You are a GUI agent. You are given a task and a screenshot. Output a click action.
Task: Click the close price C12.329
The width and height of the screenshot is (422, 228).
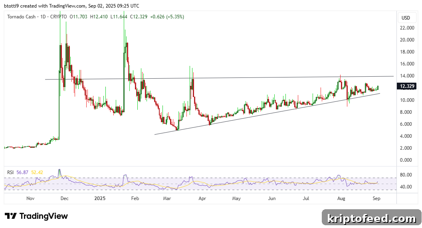139,17
